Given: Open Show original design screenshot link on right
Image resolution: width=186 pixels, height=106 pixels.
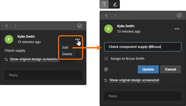Looking at the screenshot, I should click(134, 80).
